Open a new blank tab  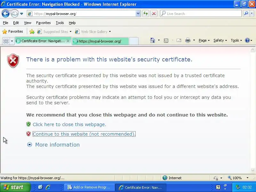pyautogui.click(x=134, y=41)
